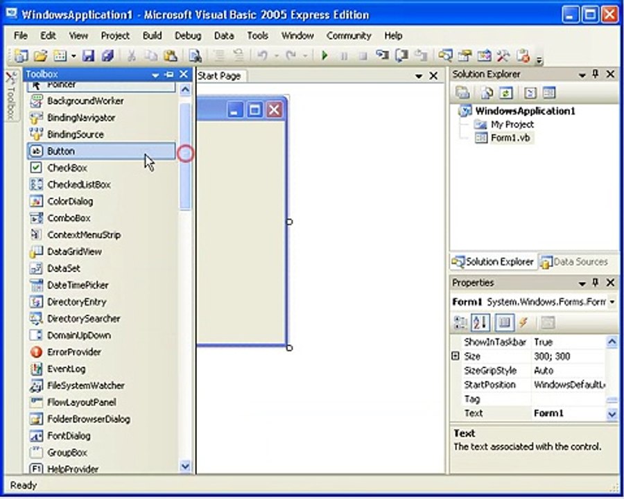Open the Undo history dropdown arrow
Image resolution: width=624 pixels, height=499 pixels.
[x=276, y=56]
